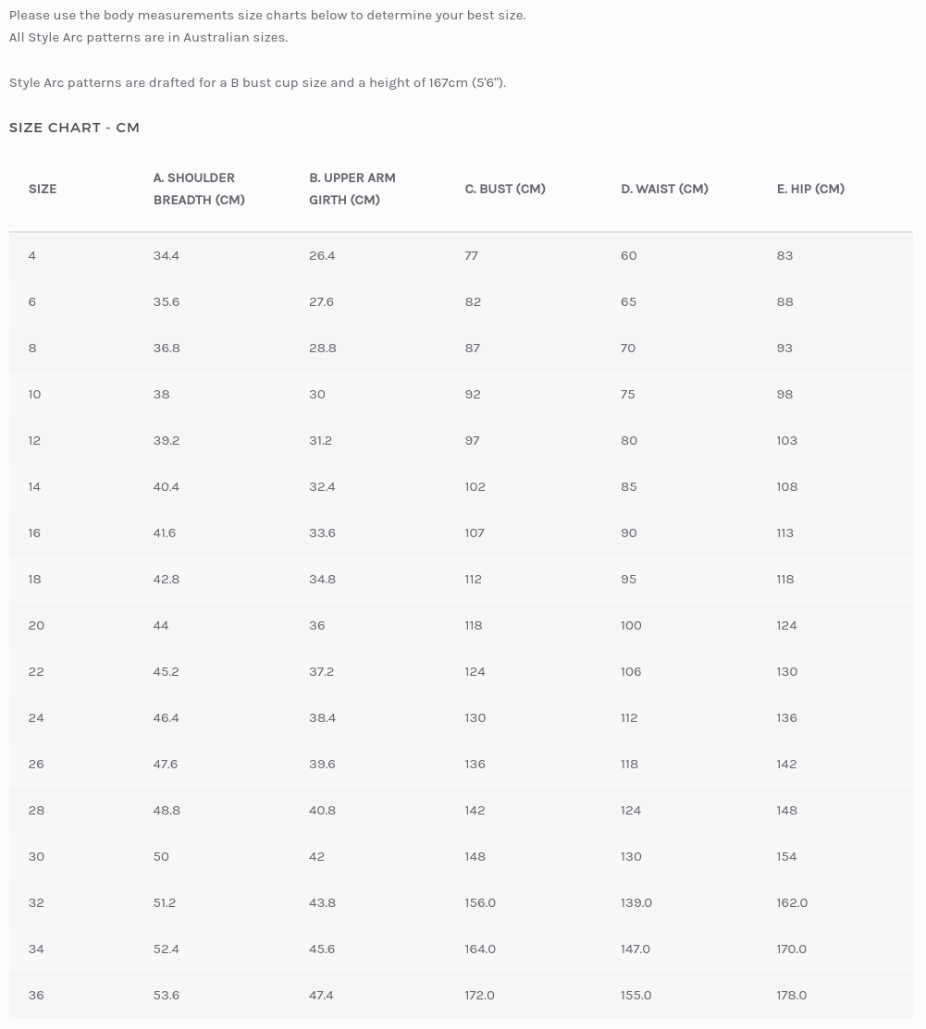
Task: Click bust value 102 for size 14
Action: click(x=475, y=486)
